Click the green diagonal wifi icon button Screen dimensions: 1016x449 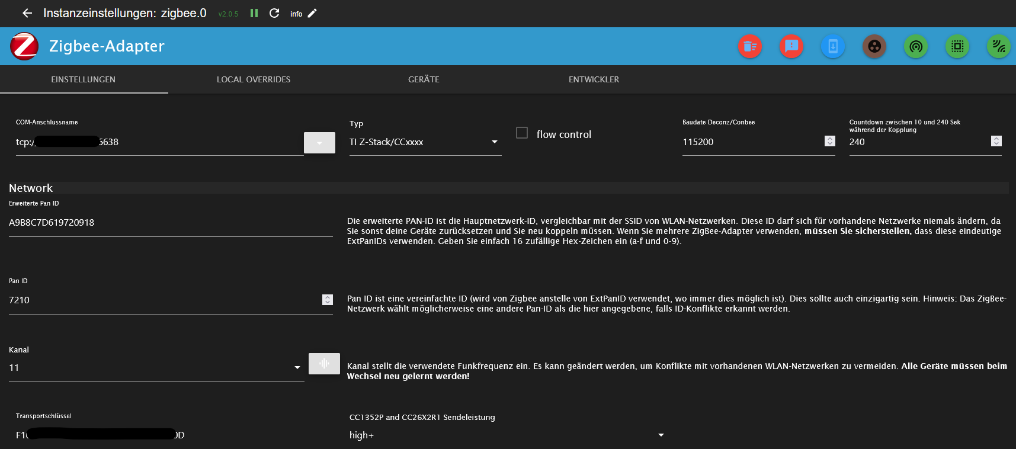(x=999, y=46)
